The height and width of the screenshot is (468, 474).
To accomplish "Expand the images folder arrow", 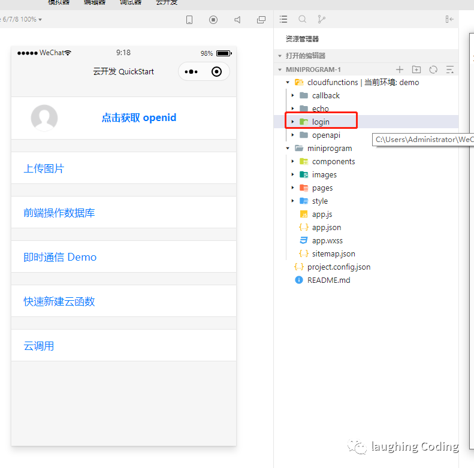I will [x=292, y=174].
